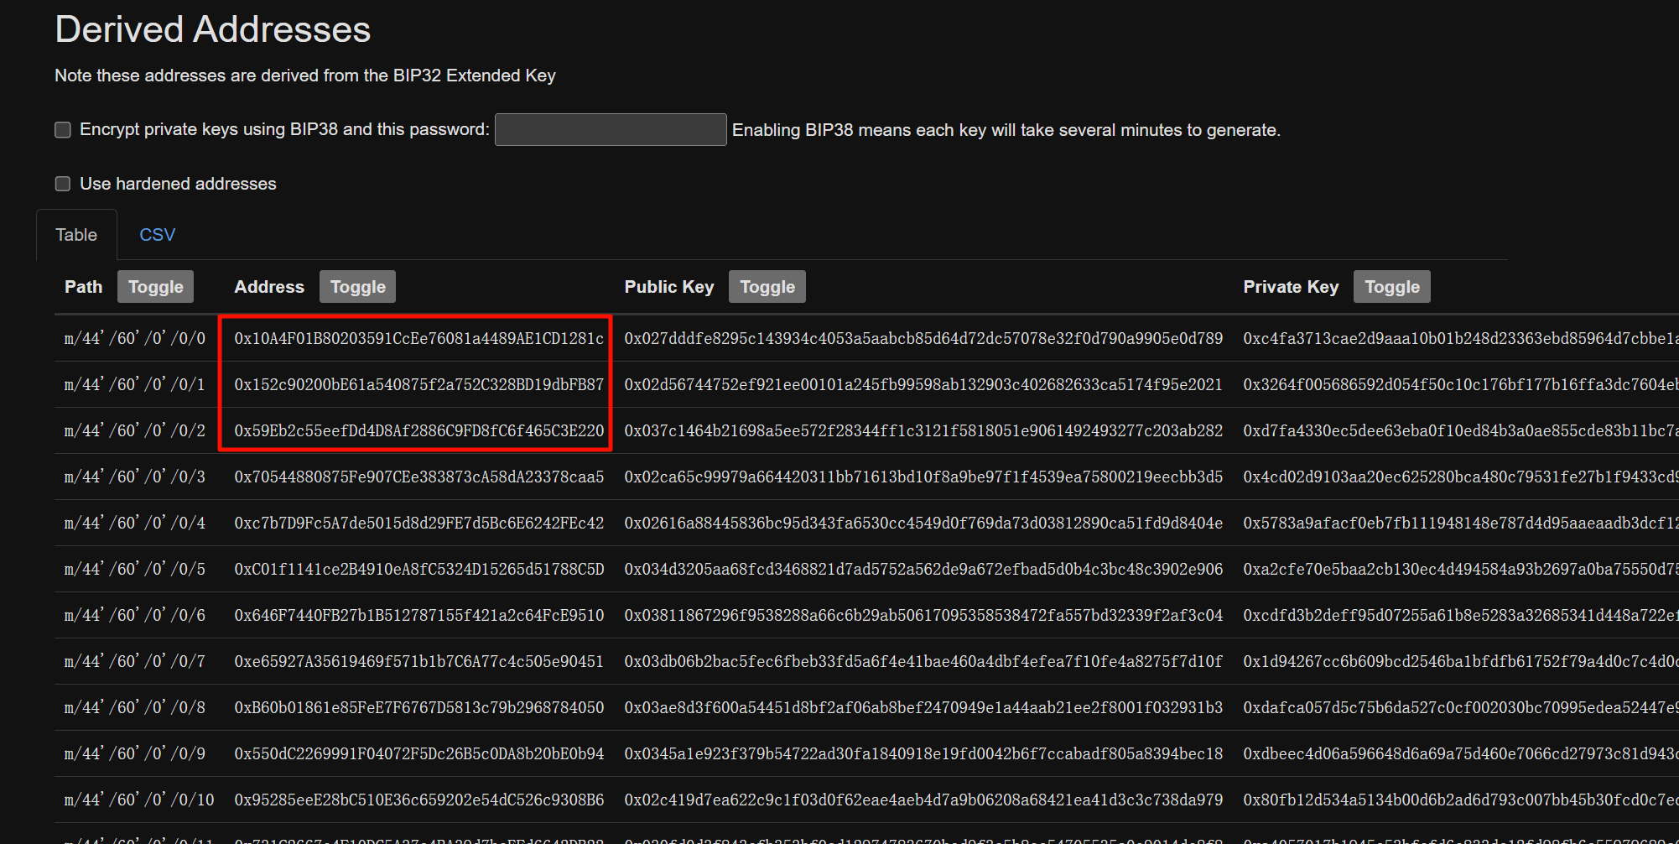Screen dimensions: 1679x844
Task: Toggle the Address column visibility
Action: coord(357,287)
